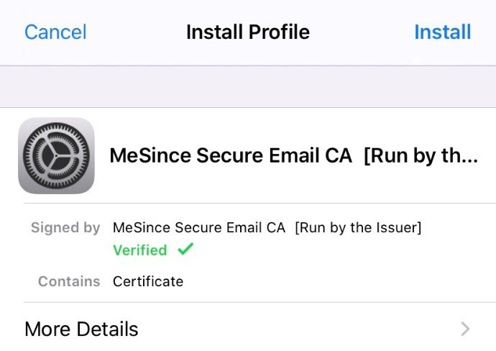Select the profile name MeSince Secure Email CA heading

(x=231, y=155)
